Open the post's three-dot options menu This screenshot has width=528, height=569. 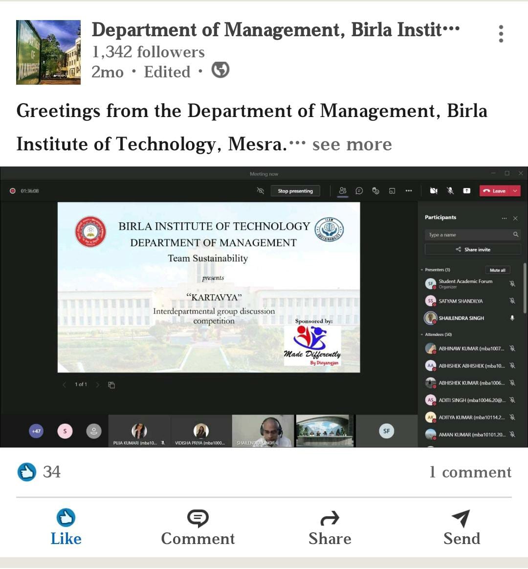click(501, 34)
